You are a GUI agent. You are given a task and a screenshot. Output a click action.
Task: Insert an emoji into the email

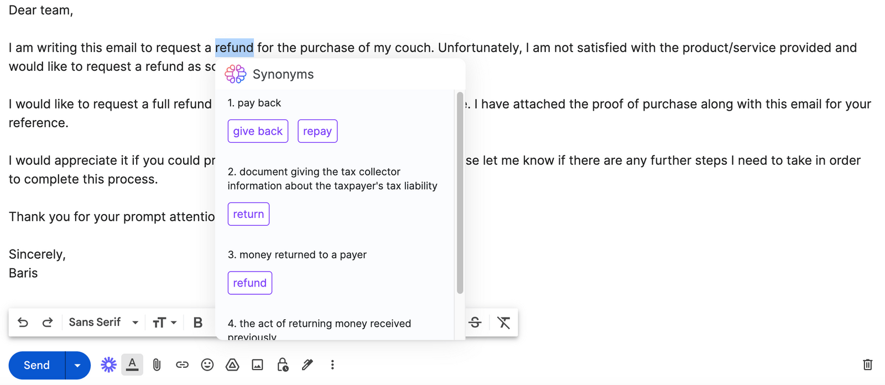207,365
